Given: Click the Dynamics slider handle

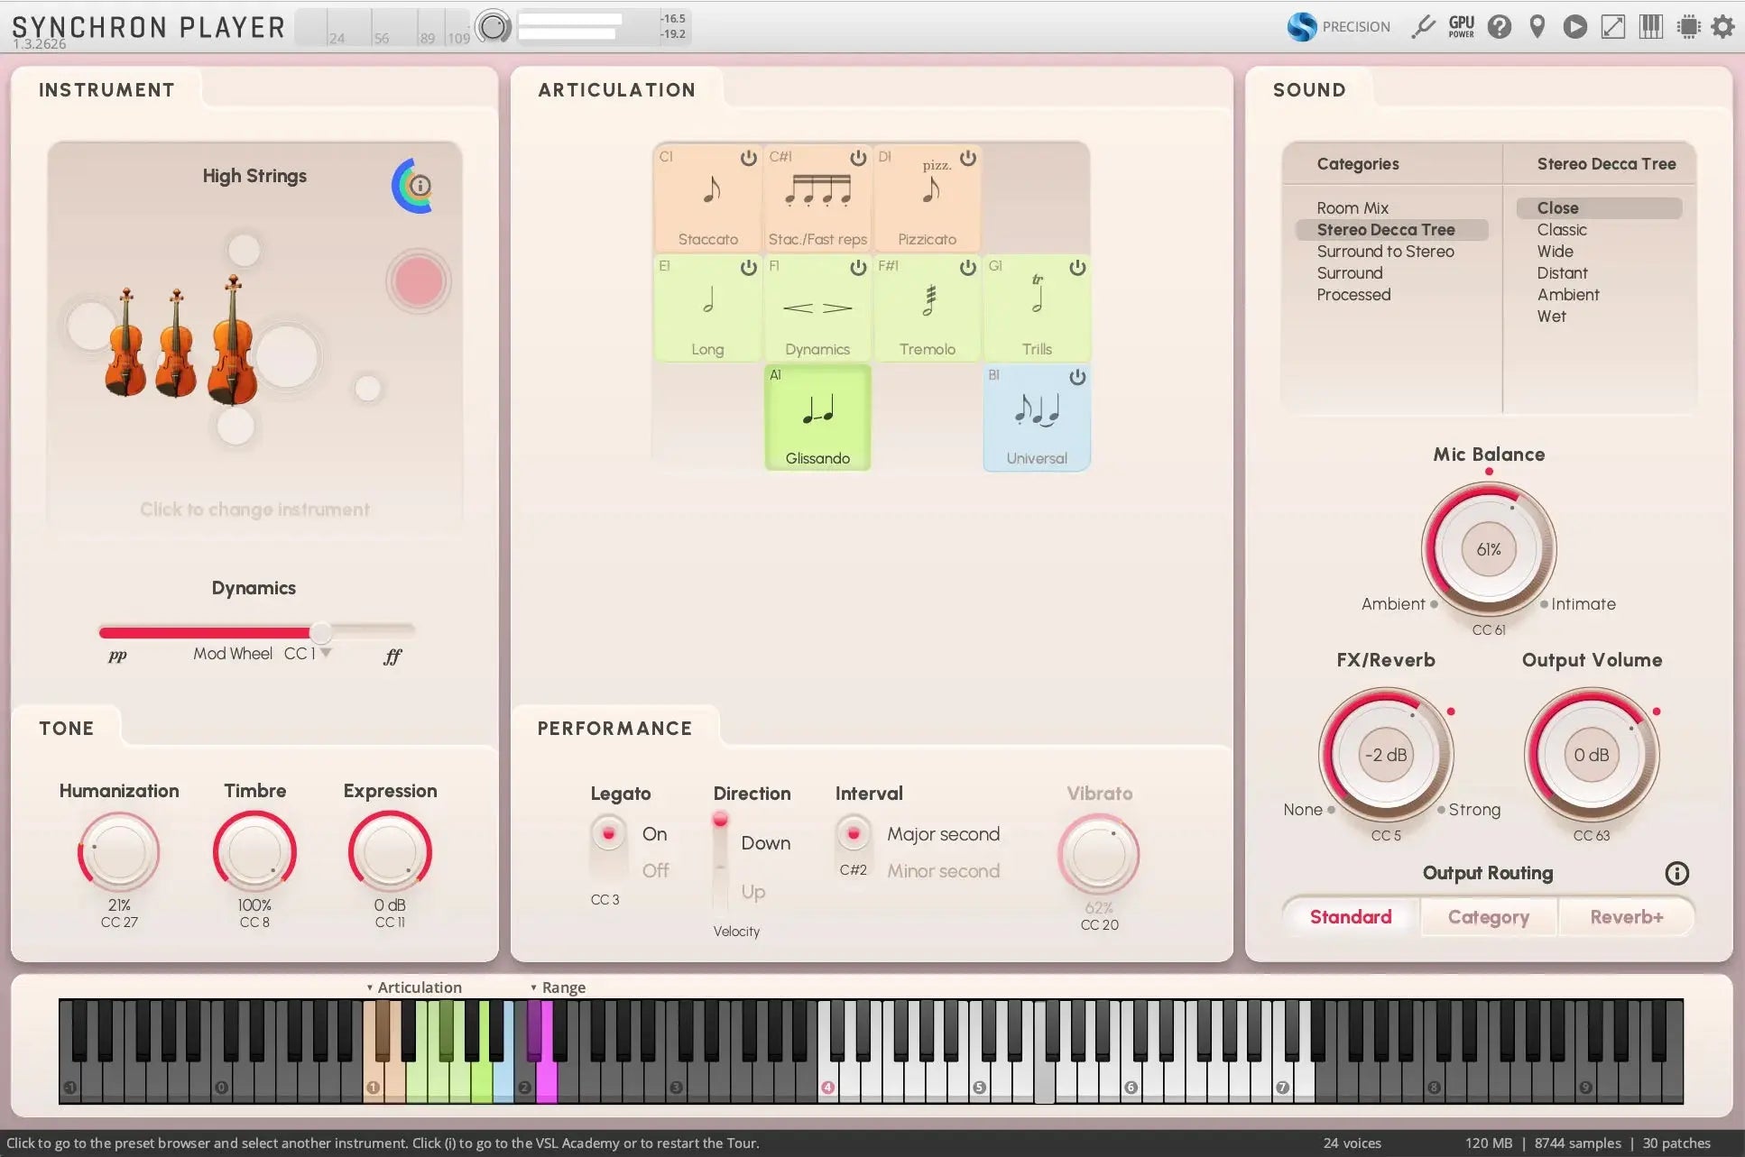Looking at the screenshot, I should click(320, 631).
